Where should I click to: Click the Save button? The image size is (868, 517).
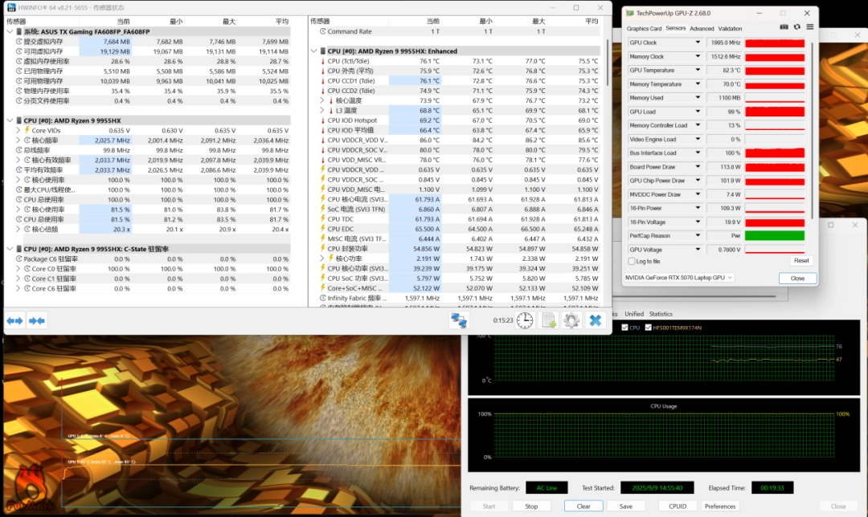[625, 507]
